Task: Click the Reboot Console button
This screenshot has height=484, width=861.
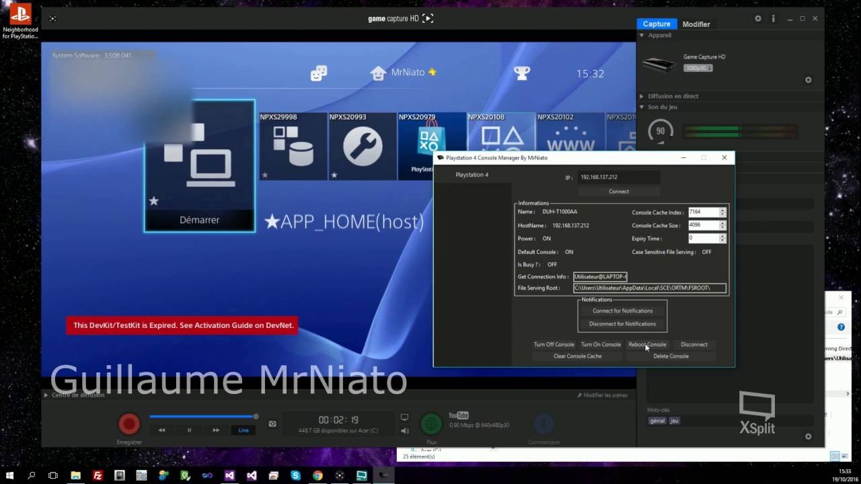Action: pyautogui.click(x=647, y=344)
